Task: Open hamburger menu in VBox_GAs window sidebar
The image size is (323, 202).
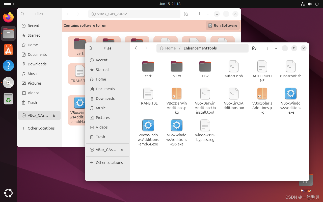Action: tap(56, 14)
